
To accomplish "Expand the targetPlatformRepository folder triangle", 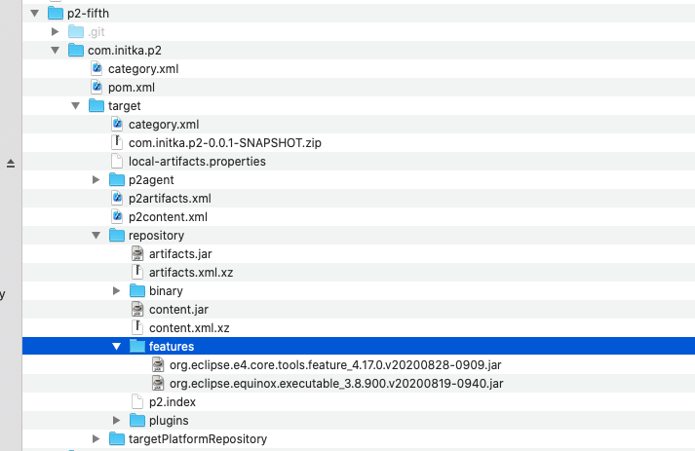I will tap(97, 439).
